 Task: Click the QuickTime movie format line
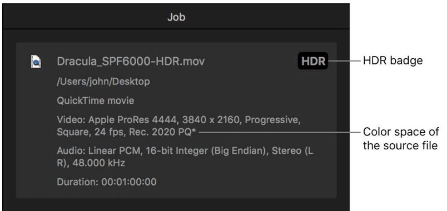(x=96, y=101)
